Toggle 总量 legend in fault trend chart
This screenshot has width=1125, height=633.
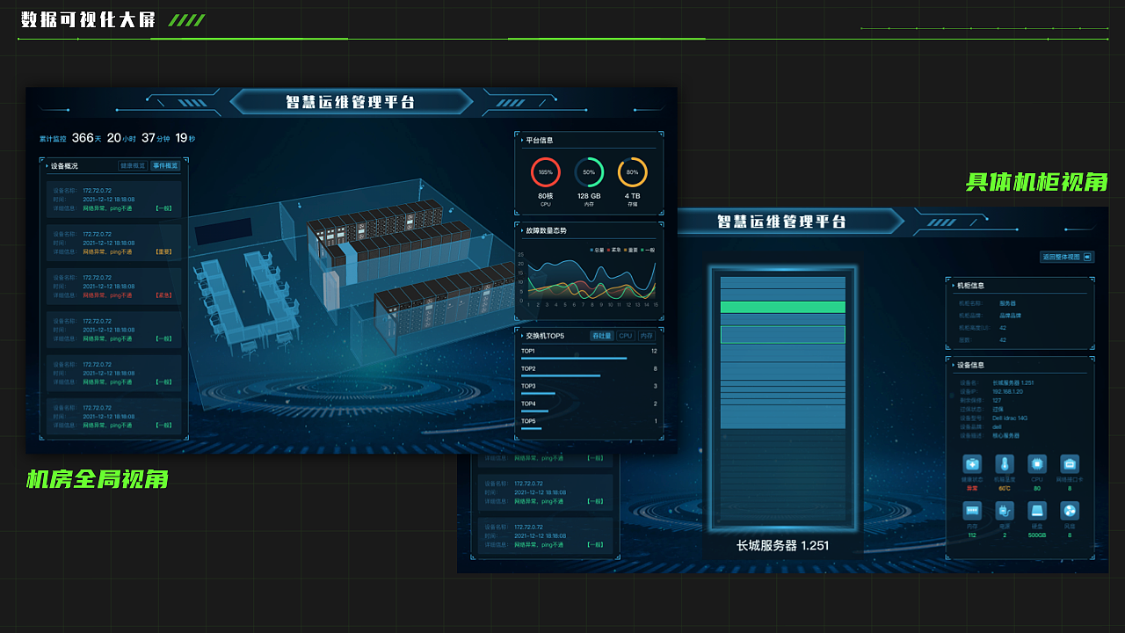(598, 251)
